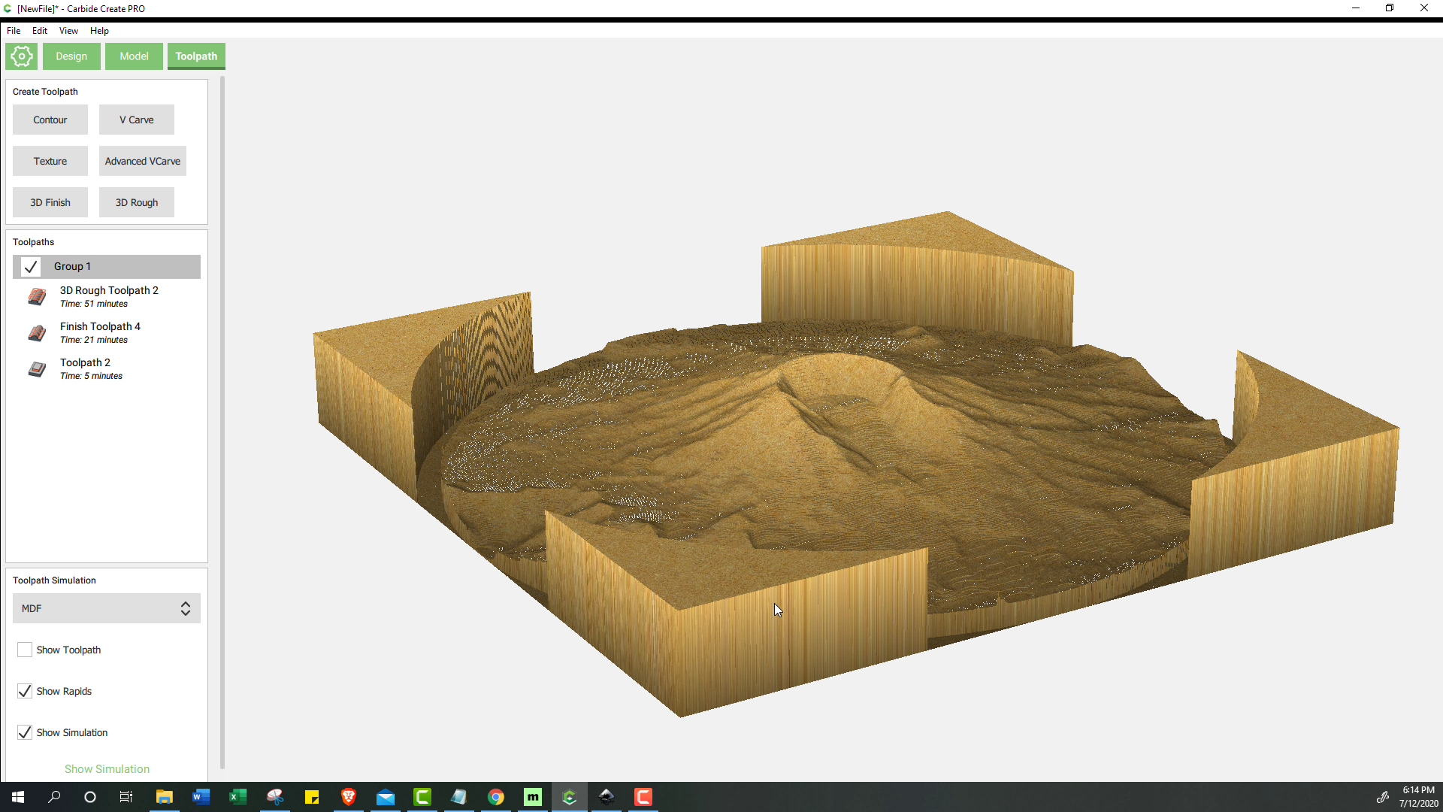This screenshot has width=1443, height=812.
Task: Expand the MDF material dropdown
Action: pos(186,607)
